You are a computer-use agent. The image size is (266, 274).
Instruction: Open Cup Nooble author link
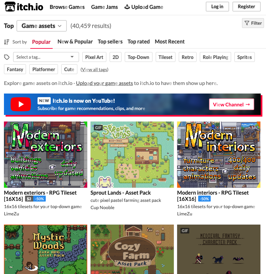click(102, 207)
